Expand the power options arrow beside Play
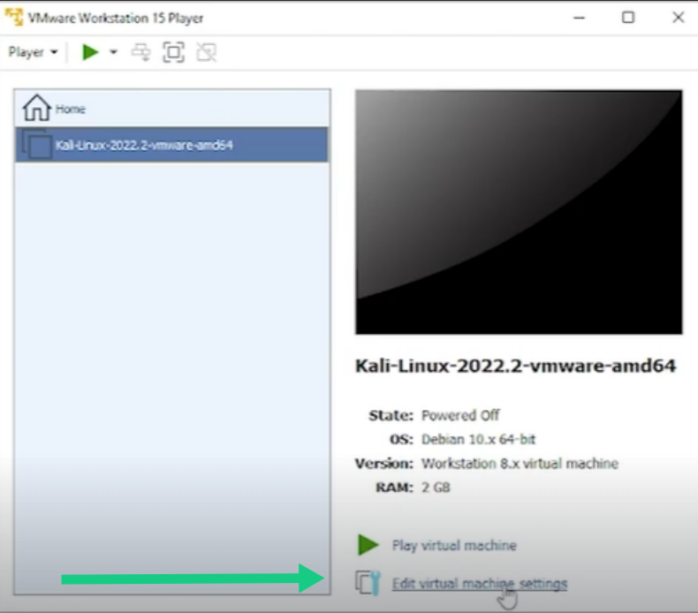Image resolution: width=698 pixels, height=613 pixels. click(x=113, y=52)
